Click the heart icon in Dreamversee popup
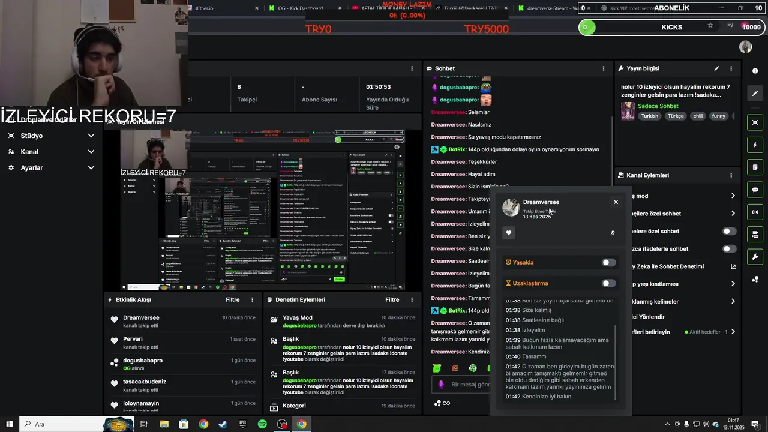 pyautogui.click(x=509, y=233)
